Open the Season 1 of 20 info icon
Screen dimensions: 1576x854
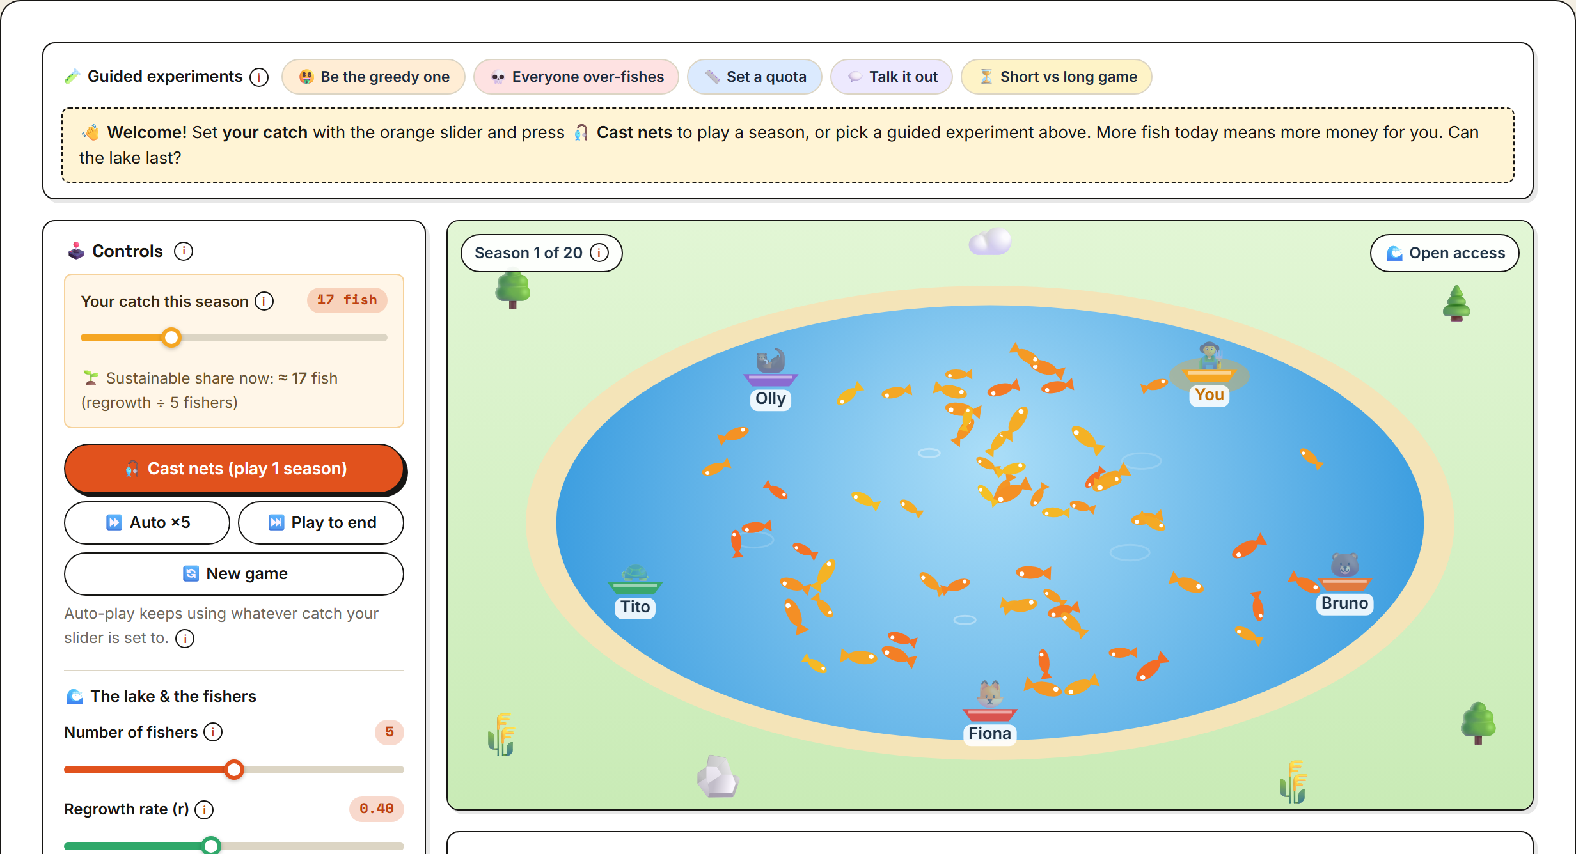[x=599, y=253]
